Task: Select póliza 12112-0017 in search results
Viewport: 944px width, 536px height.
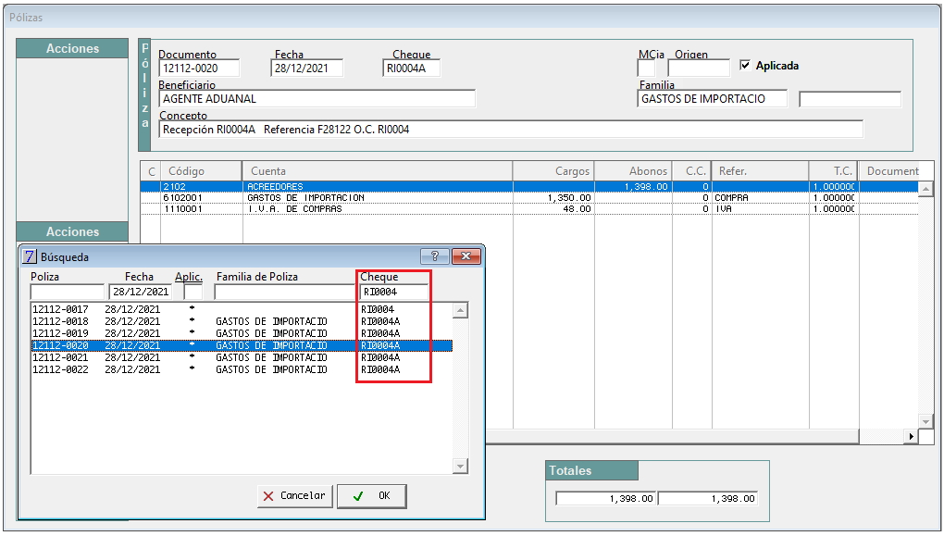Action: coord(242,309)
